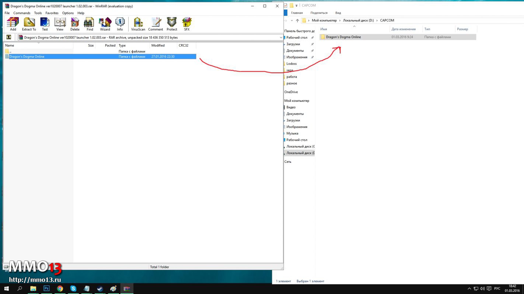Open the Comment tool
This screenshot has width=524, height=294.
(x=156, y=24)
